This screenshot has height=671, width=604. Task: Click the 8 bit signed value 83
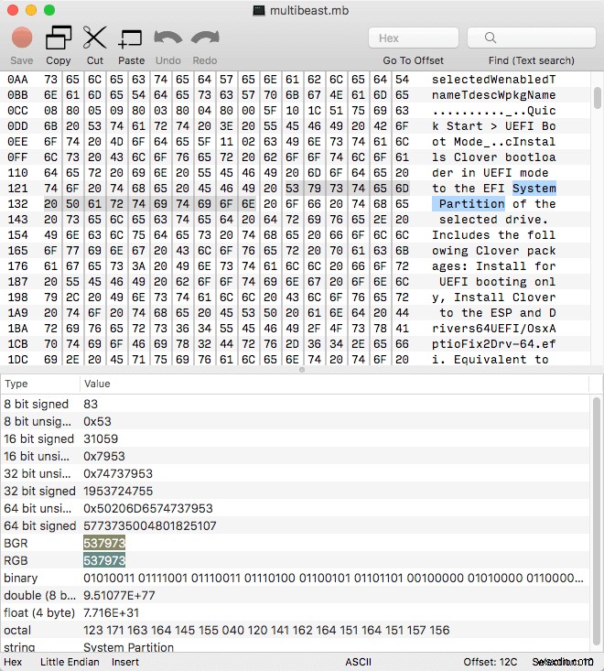pos(91,404)
